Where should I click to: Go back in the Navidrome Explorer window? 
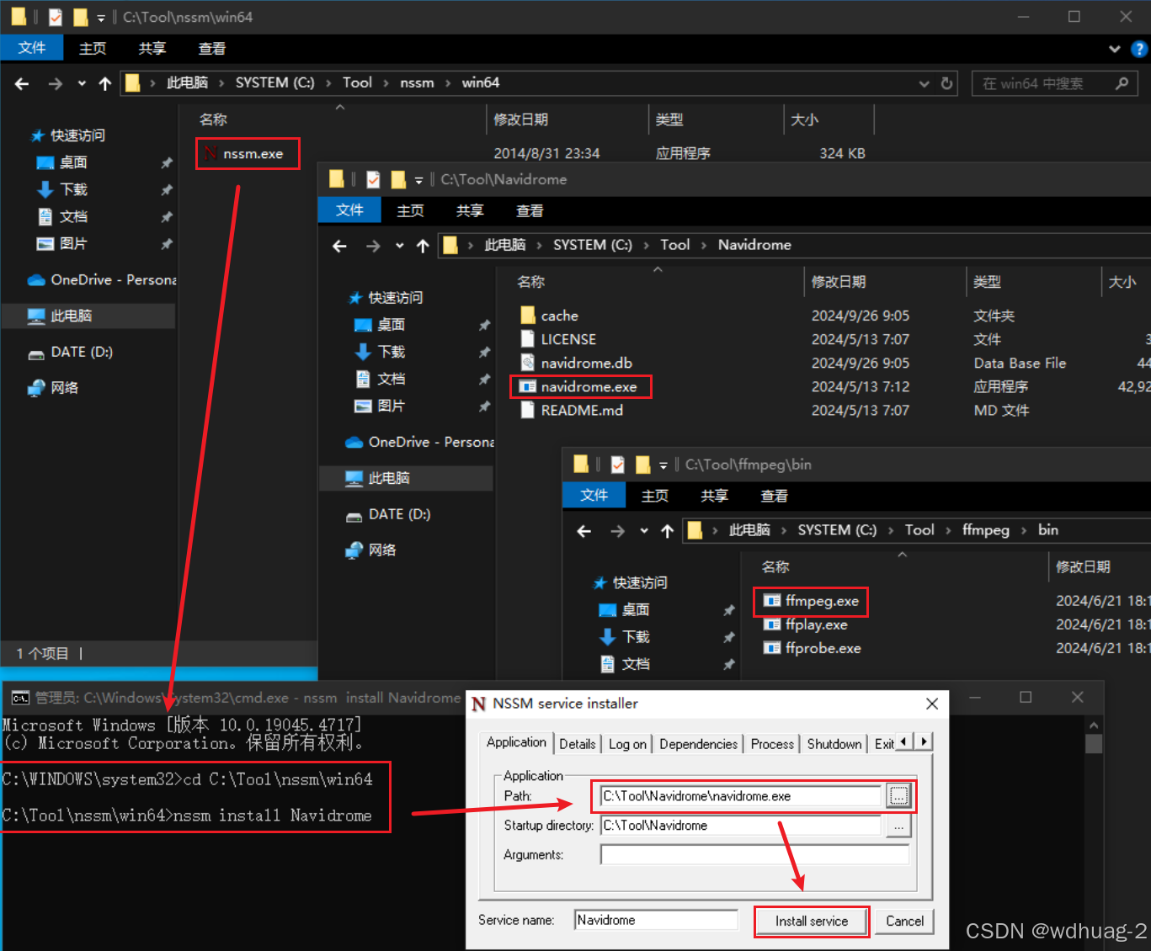tap(339, 246)
